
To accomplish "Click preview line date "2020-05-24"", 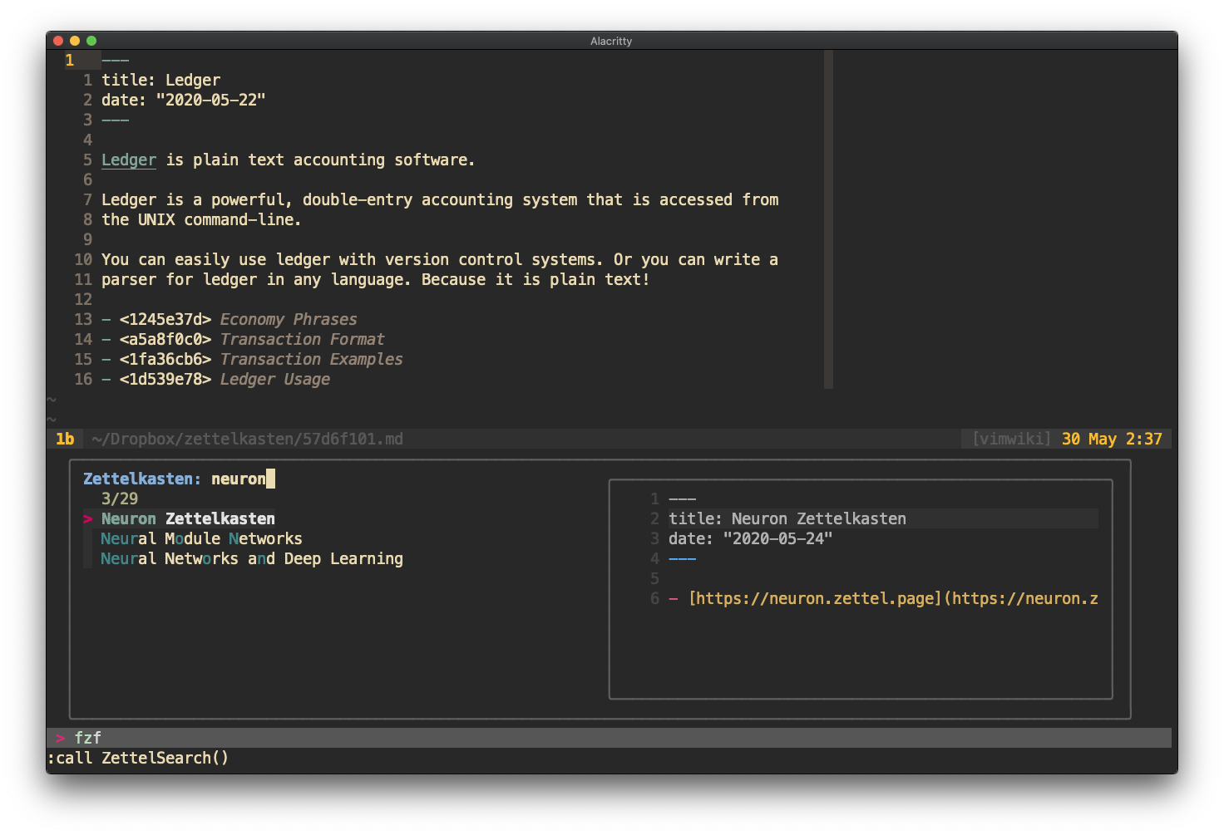I will [x=751, y=539].
